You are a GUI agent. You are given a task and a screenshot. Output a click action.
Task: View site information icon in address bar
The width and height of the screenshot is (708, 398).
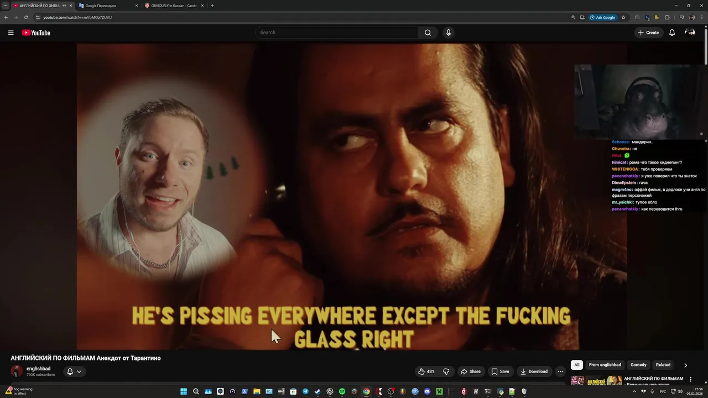pos(38,17)
